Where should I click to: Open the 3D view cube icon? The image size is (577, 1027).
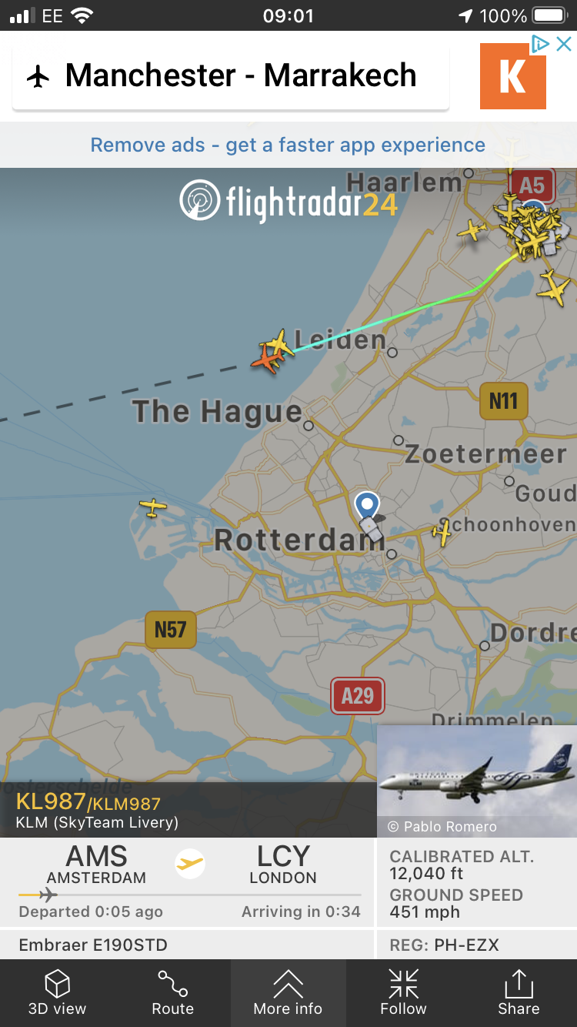(58, 992)
